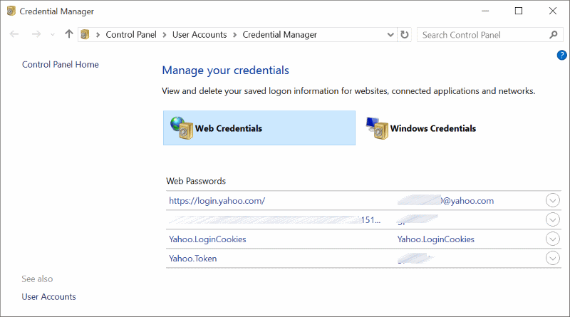Open Control Panel Home link
The image size is (570, 317).
tap(61, 64)
